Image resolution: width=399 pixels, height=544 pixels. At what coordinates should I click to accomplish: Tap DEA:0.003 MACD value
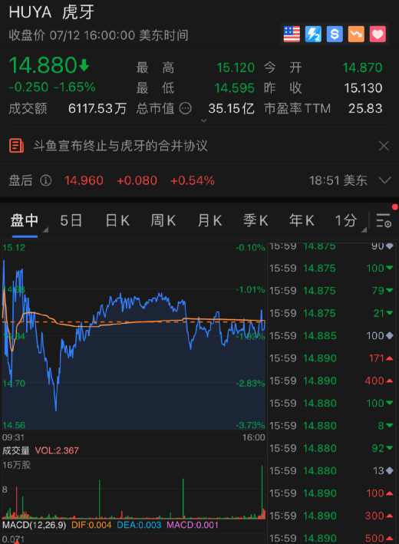tap(139, 525)
